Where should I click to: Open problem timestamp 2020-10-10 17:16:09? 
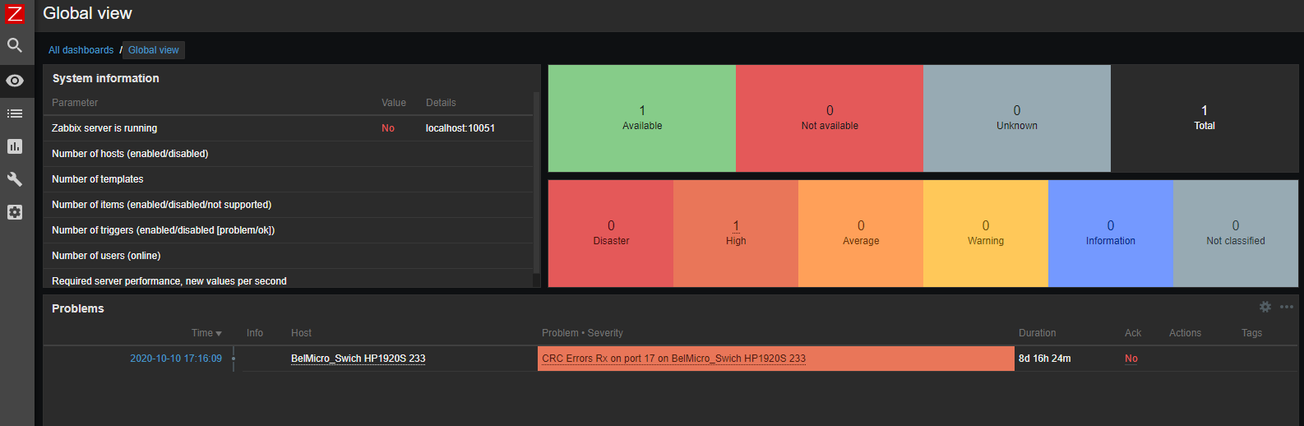point(176,359)
